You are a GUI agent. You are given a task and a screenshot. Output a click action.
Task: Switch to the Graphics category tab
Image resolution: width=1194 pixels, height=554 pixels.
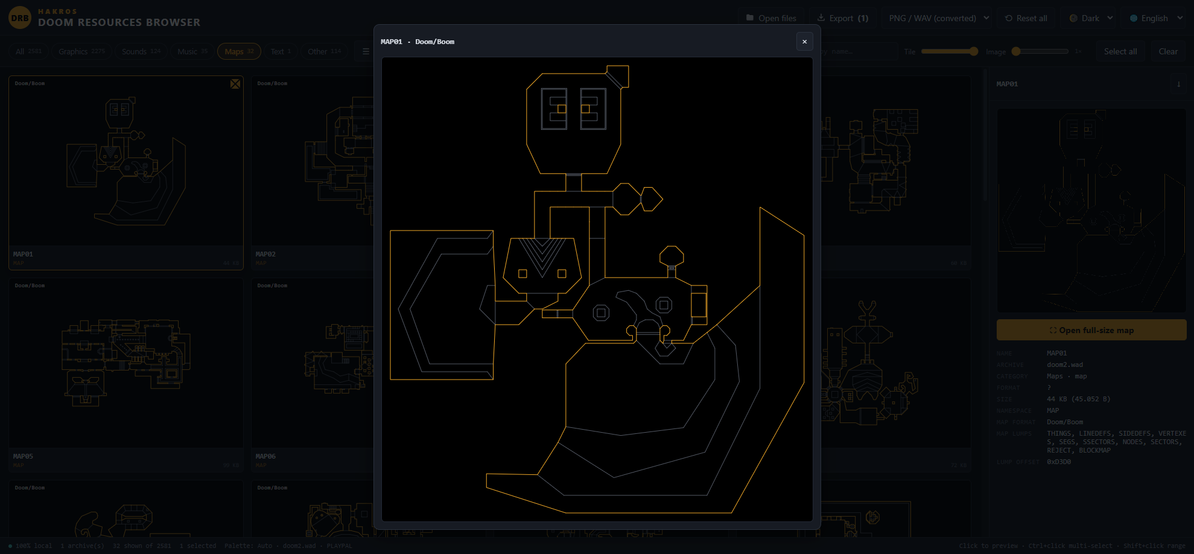[x=81, y=51]
